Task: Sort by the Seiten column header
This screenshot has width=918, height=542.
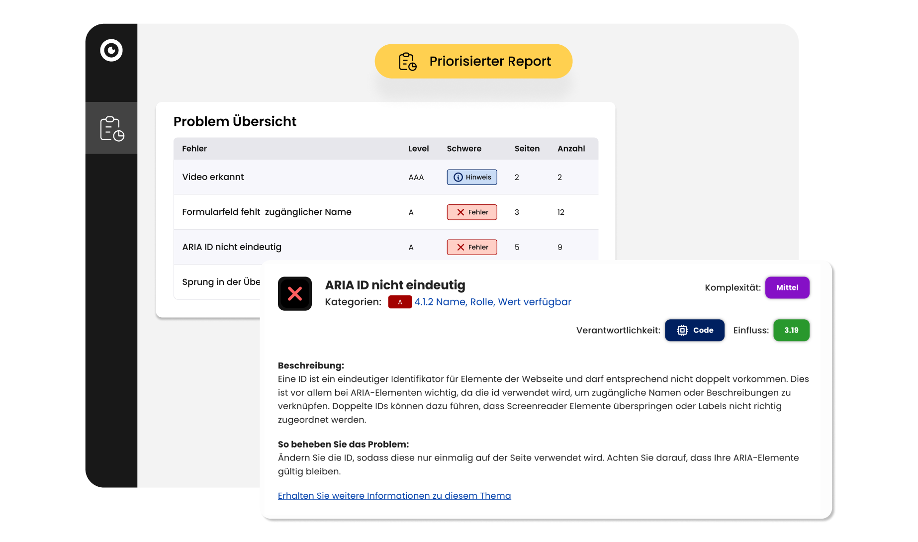Action: pyautogui.click(x=527, y=149)
